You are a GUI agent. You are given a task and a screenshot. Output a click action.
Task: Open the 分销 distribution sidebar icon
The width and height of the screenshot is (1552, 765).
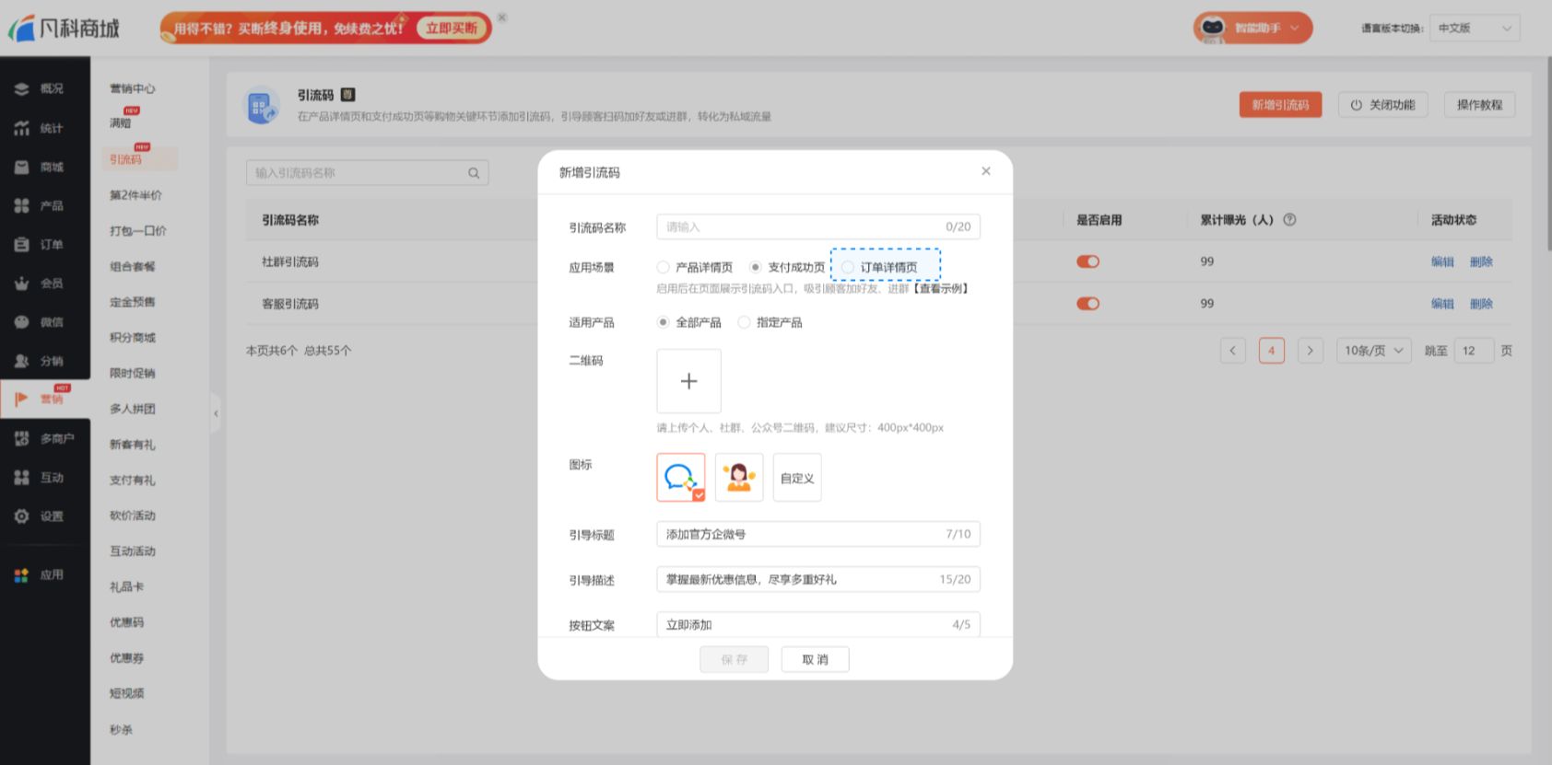pyautogui.click(x=21, y=361)
